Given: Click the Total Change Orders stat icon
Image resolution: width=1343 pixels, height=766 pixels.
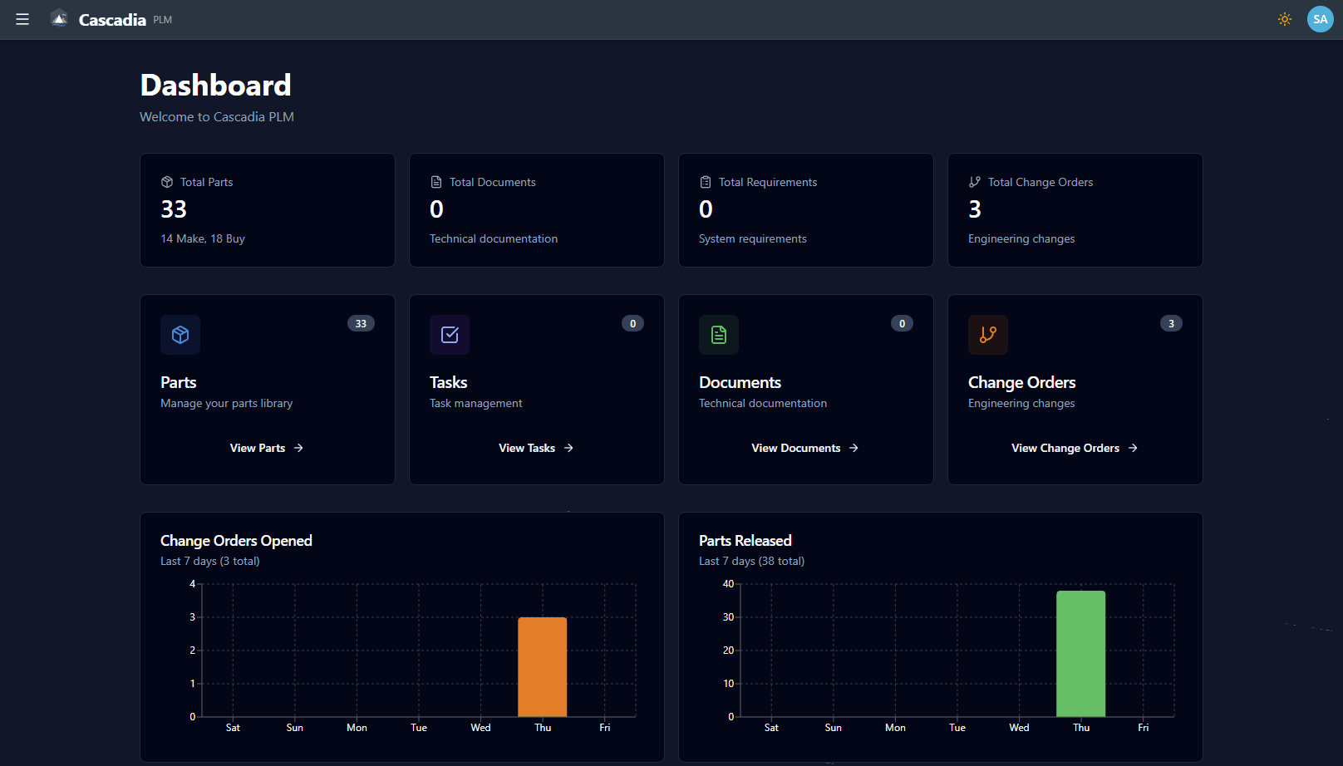Looking at the screenshot, I should 975,182.
